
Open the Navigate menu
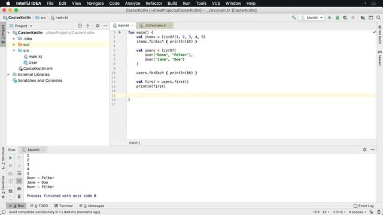tap(95, 4)
